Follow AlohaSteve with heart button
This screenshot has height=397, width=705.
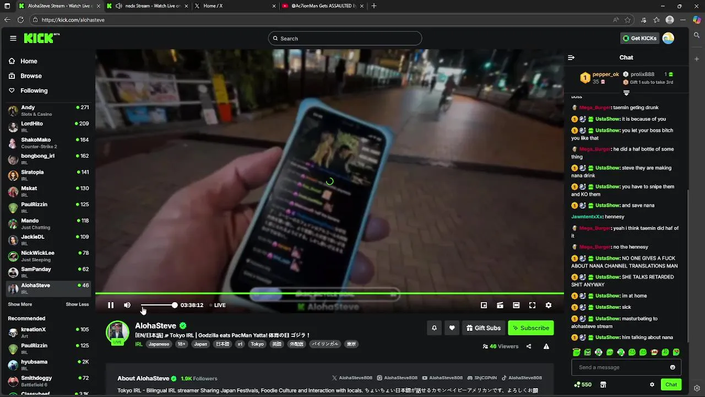(452, 328)
